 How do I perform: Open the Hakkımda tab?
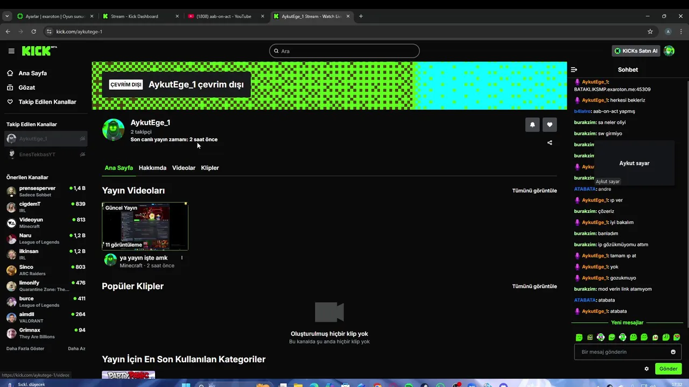click(x=152, y=168)
